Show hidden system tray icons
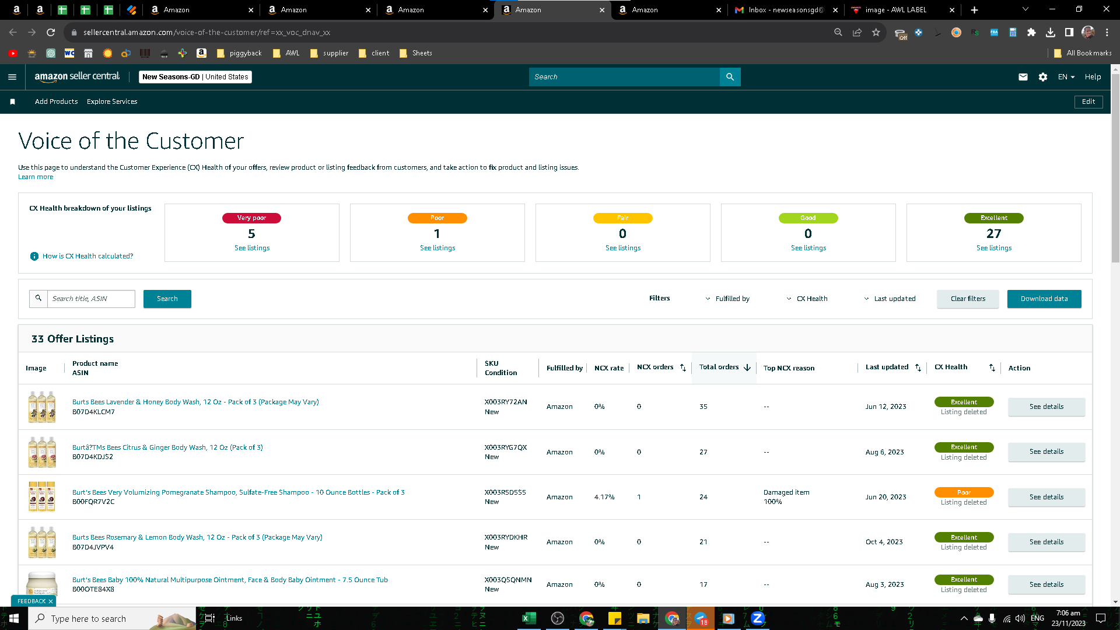Screen dimensions: 1120x630 click(964, 618)
